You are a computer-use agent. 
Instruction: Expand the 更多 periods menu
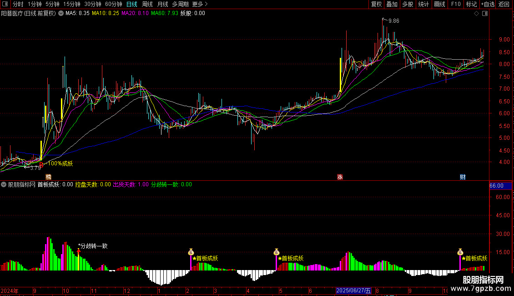click(x=200, y=4)
